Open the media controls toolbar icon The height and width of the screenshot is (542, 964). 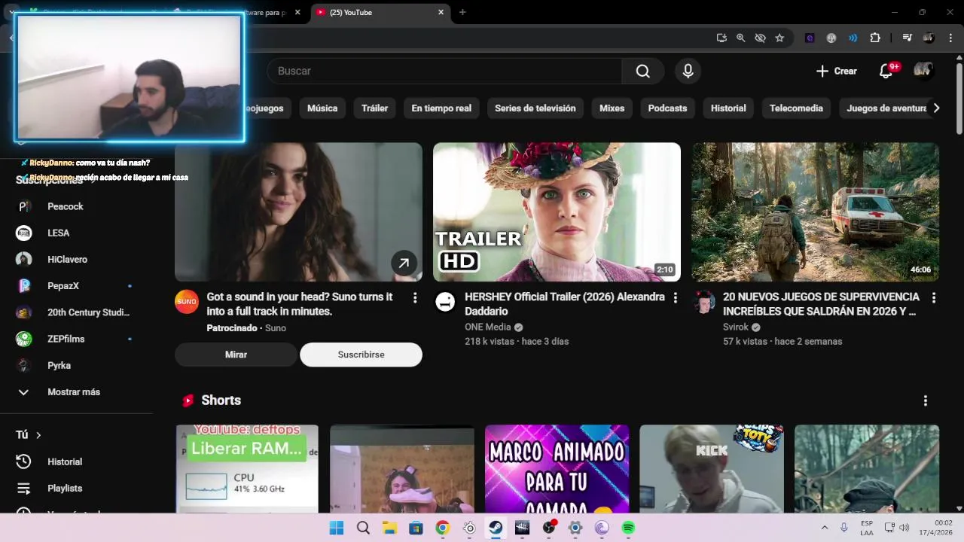tap(907, 38)
